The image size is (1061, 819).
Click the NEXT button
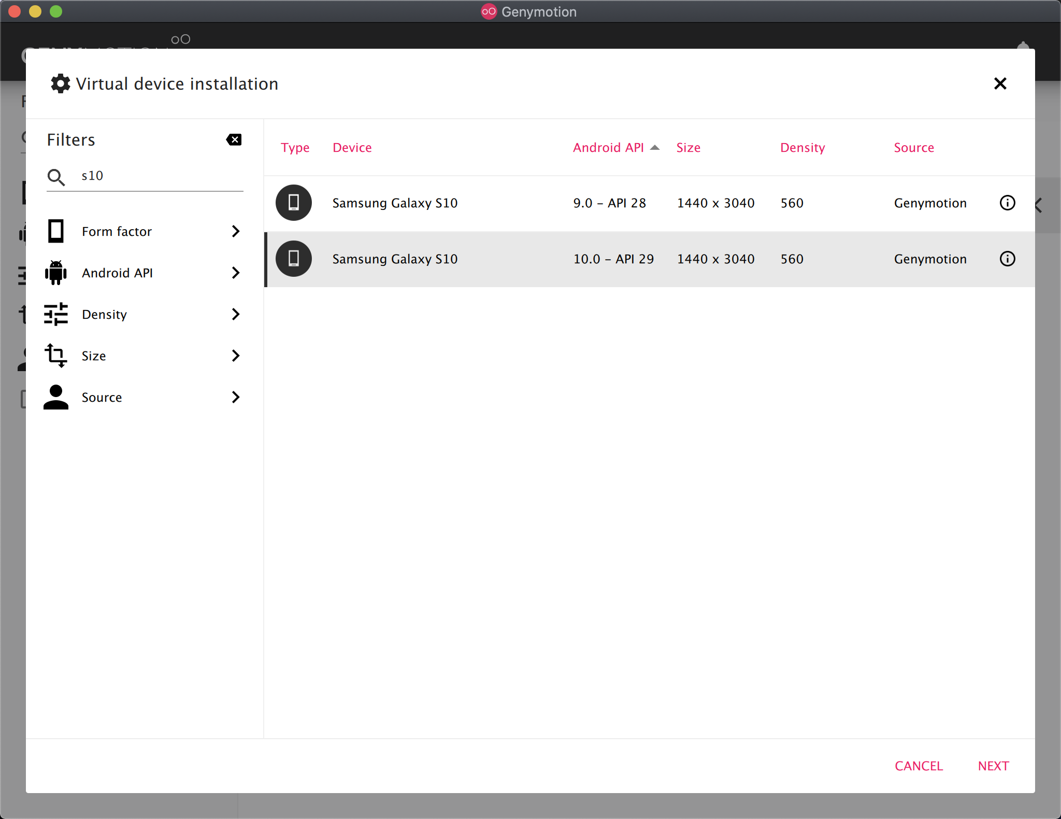(994, 766)
